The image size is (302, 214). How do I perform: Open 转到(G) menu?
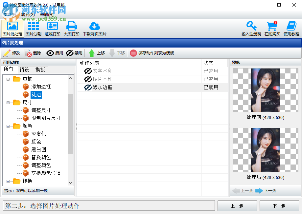28,15
